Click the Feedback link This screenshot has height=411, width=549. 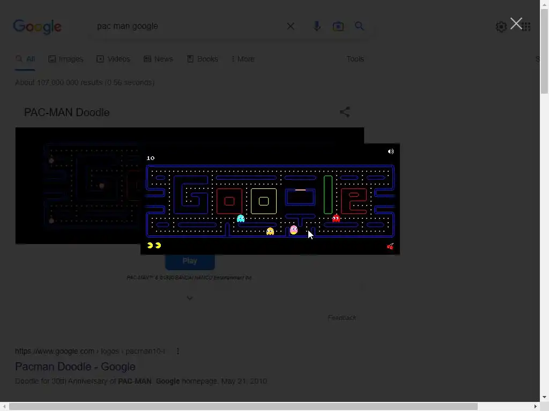[x=342, y=317]
